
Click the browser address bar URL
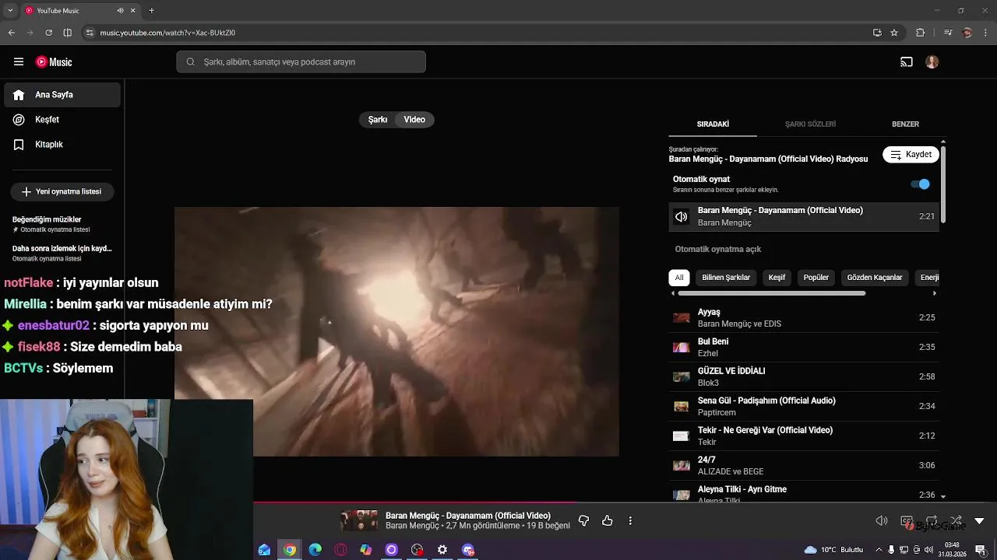click(x=167, y=33)
